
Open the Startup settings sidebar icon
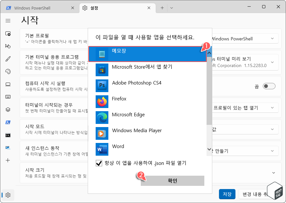pos(8,34)
